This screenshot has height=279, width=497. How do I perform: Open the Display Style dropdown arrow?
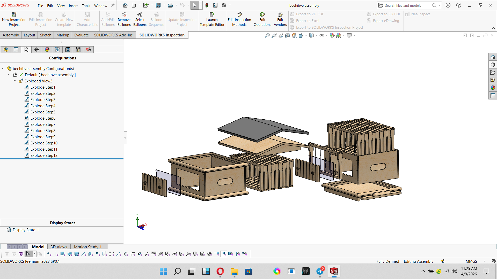tap(316, 35)
